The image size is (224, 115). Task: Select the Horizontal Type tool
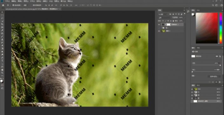click(2, 61)
